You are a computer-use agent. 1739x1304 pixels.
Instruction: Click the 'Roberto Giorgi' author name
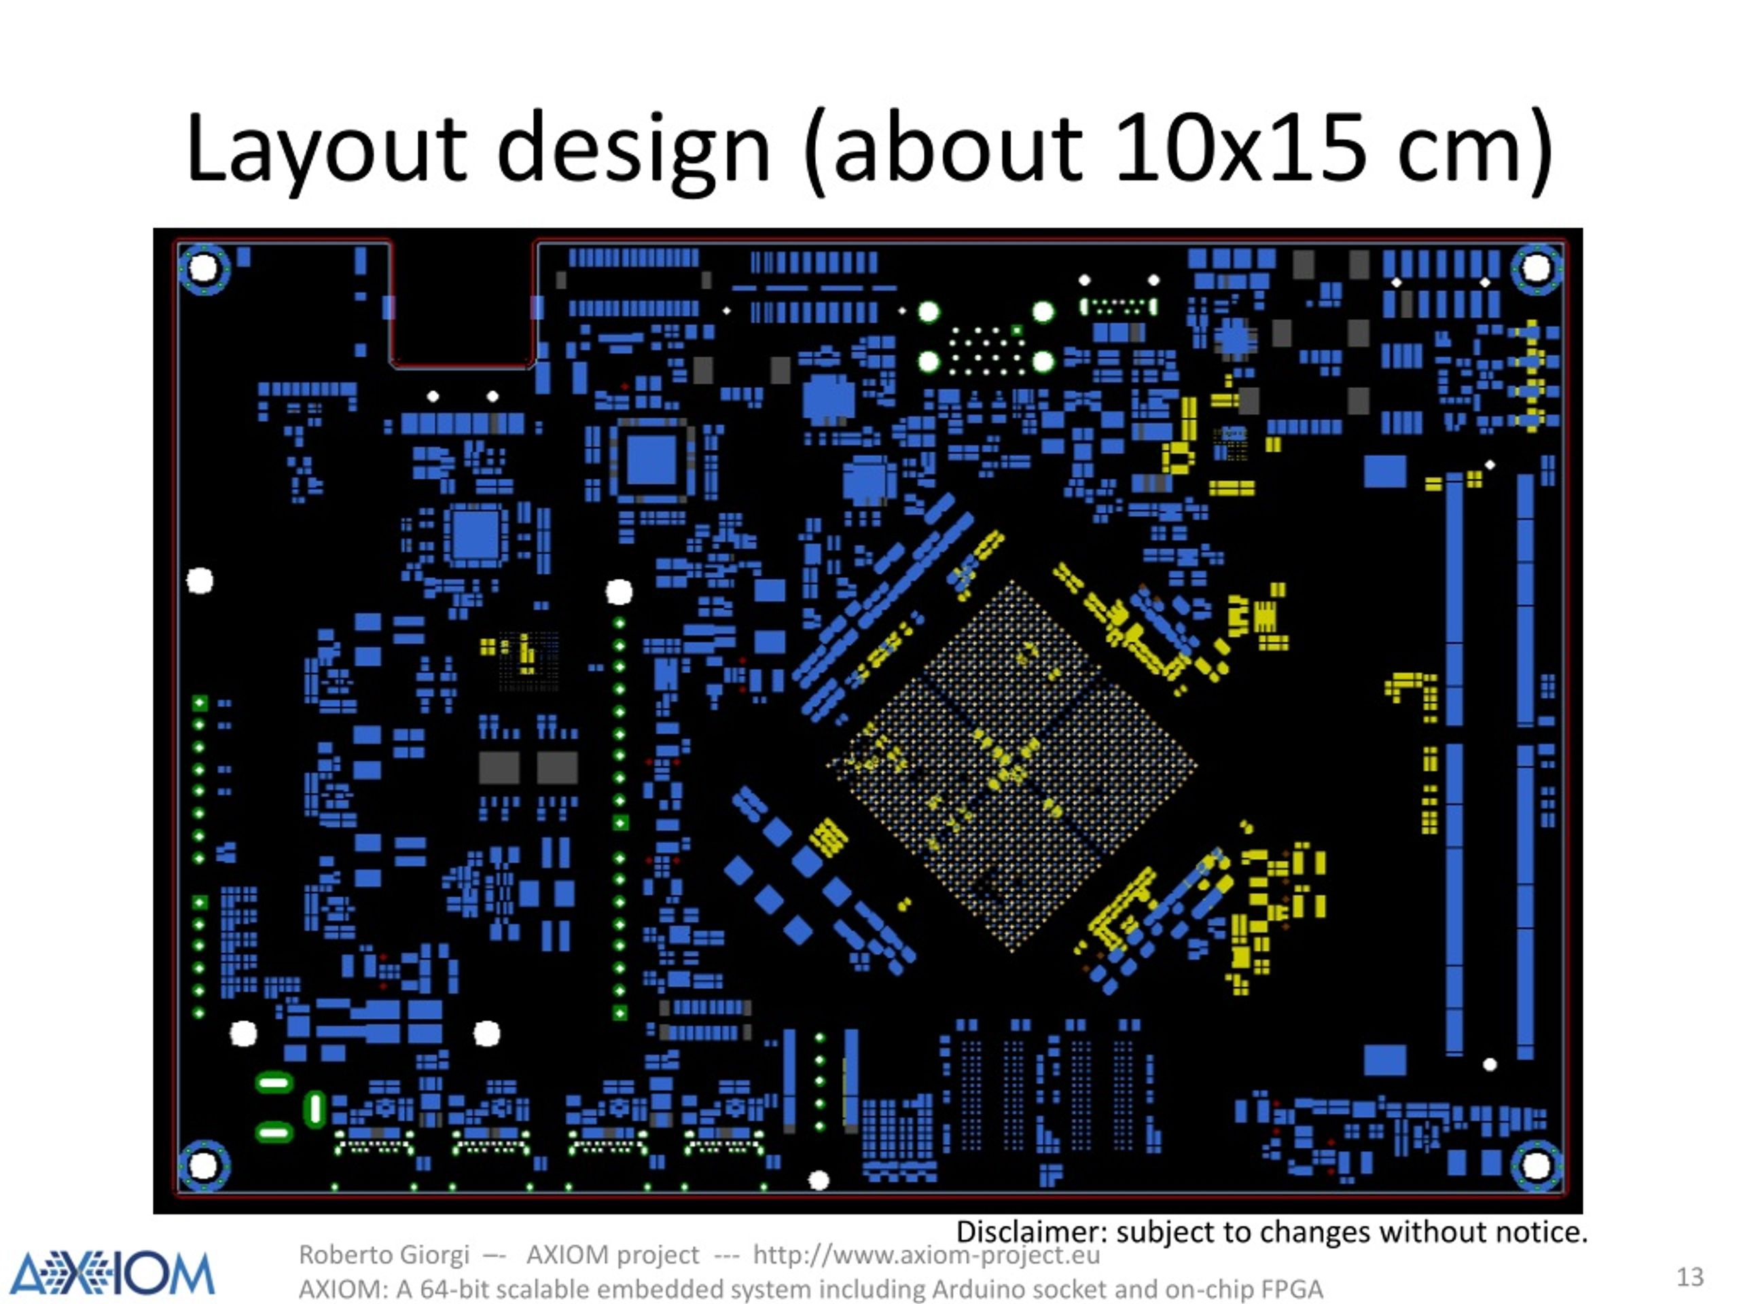pos(384,1254)
